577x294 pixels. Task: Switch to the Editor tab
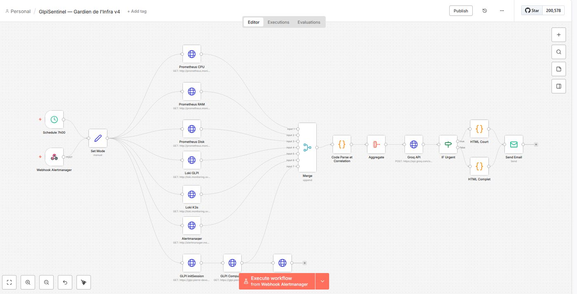(x=253, y=22)
